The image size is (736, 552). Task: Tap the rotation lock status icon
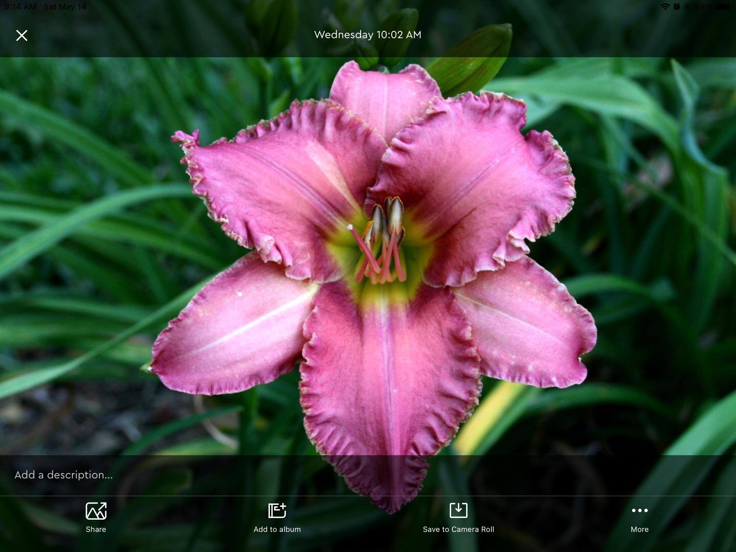pyautogui.click(x=688, y=7)
